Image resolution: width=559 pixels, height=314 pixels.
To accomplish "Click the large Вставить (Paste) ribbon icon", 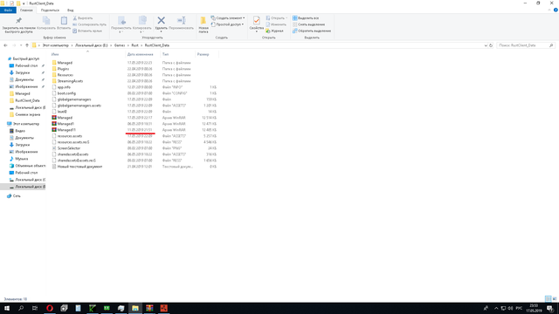I will tap(64, 21).
